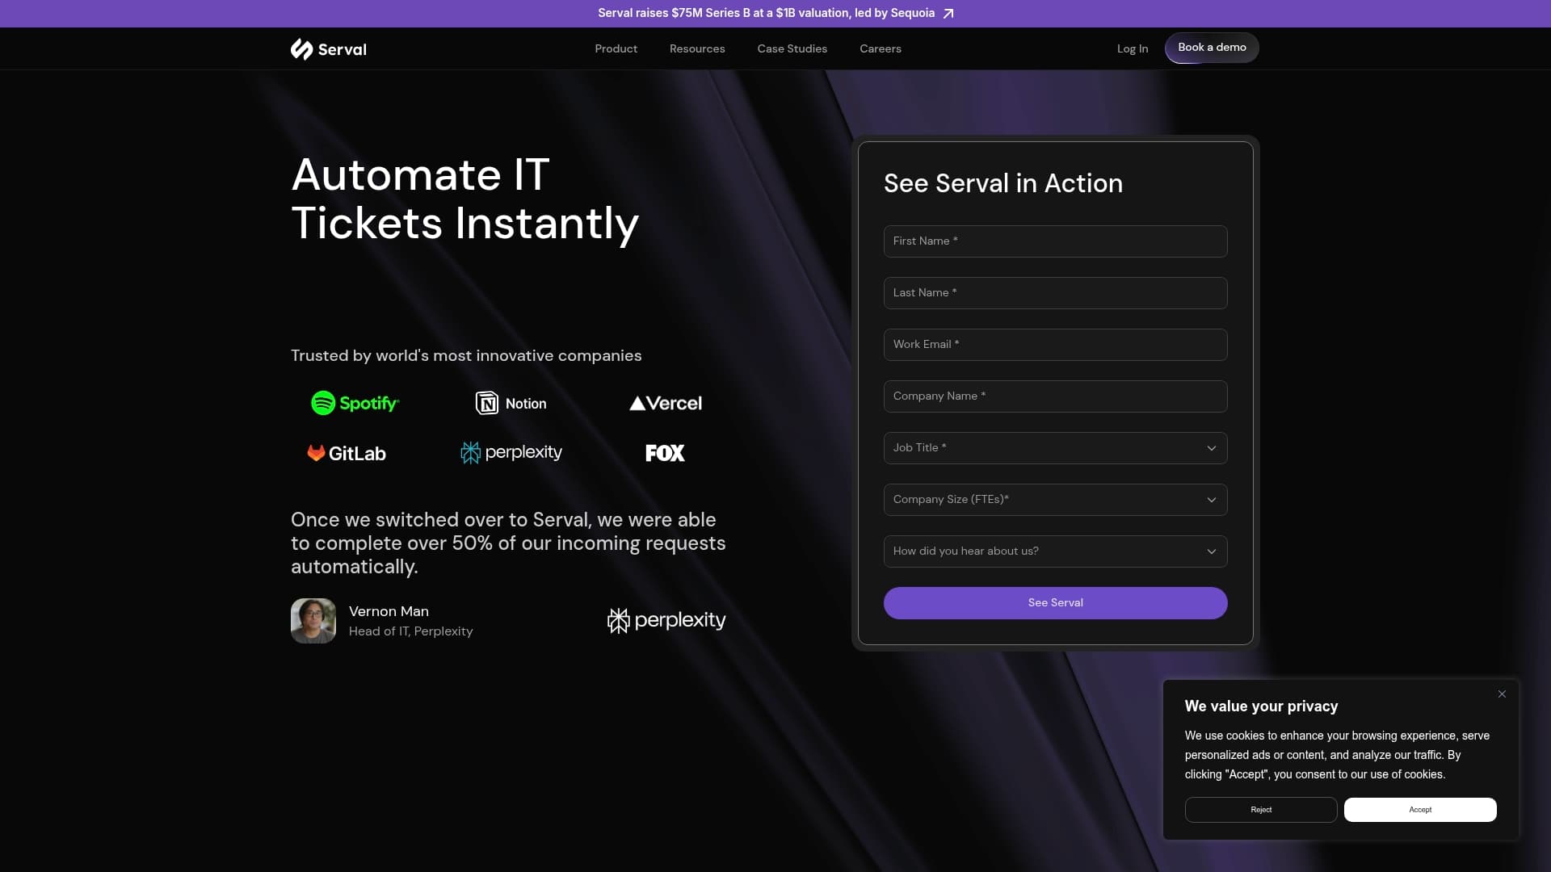Click the 'See Serval in Action' form title

(x=1002, y=183)
